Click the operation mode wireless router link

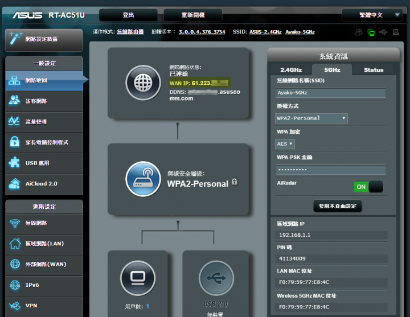[130, 32]
